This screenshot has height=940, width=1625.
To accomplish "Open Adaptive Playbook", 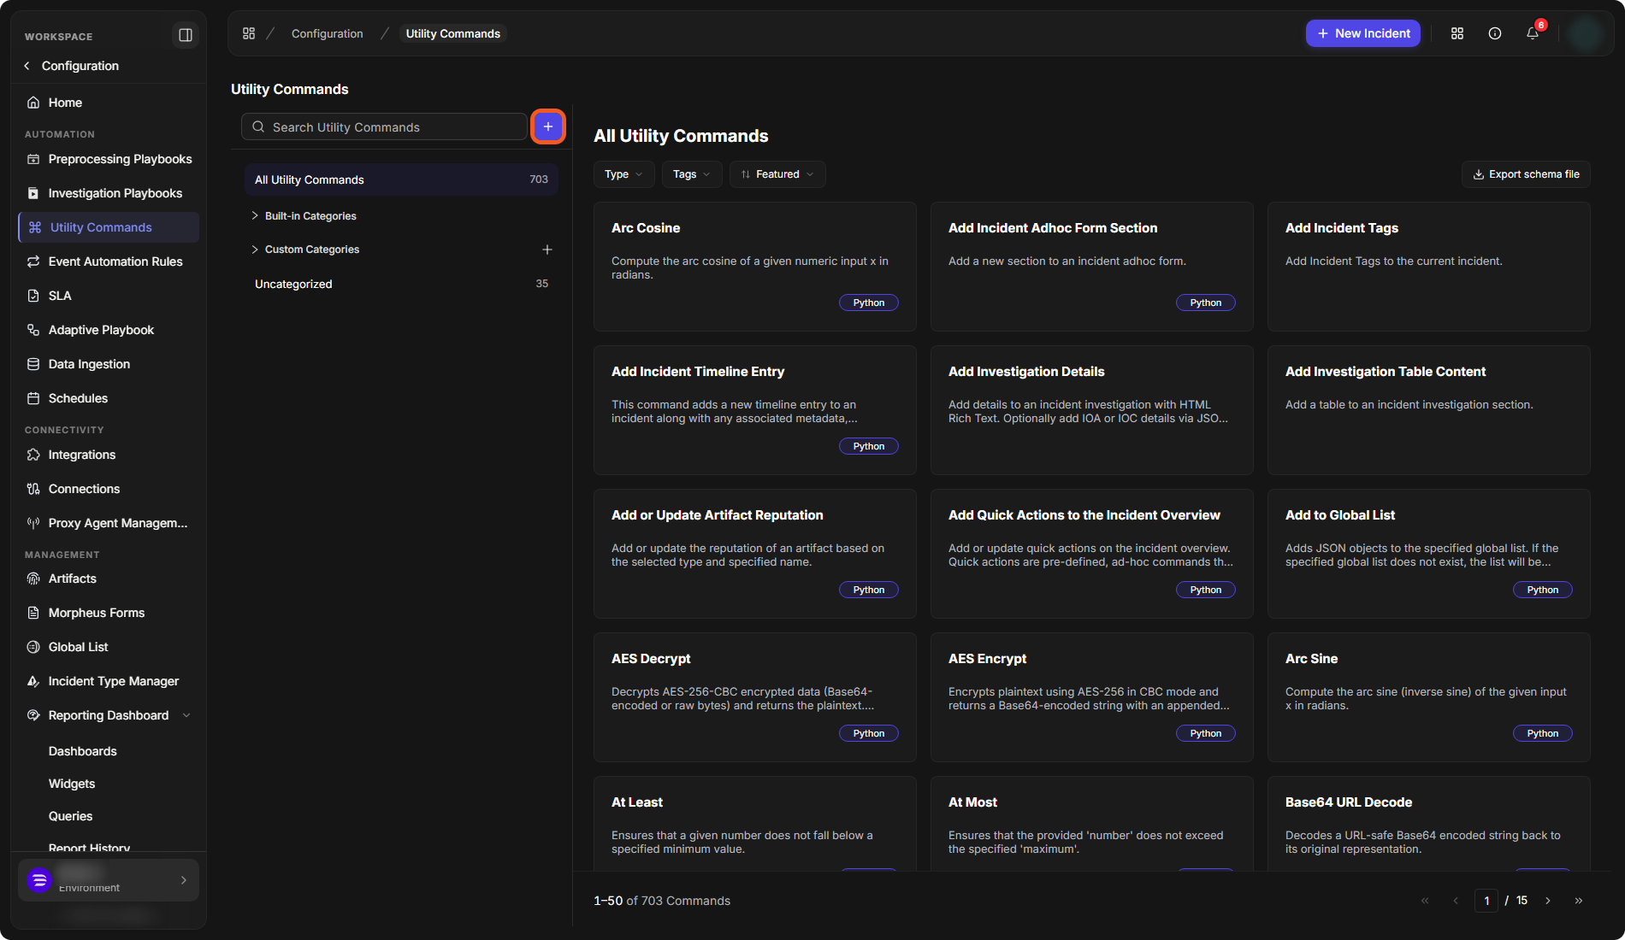I will [x=109, y=330].
